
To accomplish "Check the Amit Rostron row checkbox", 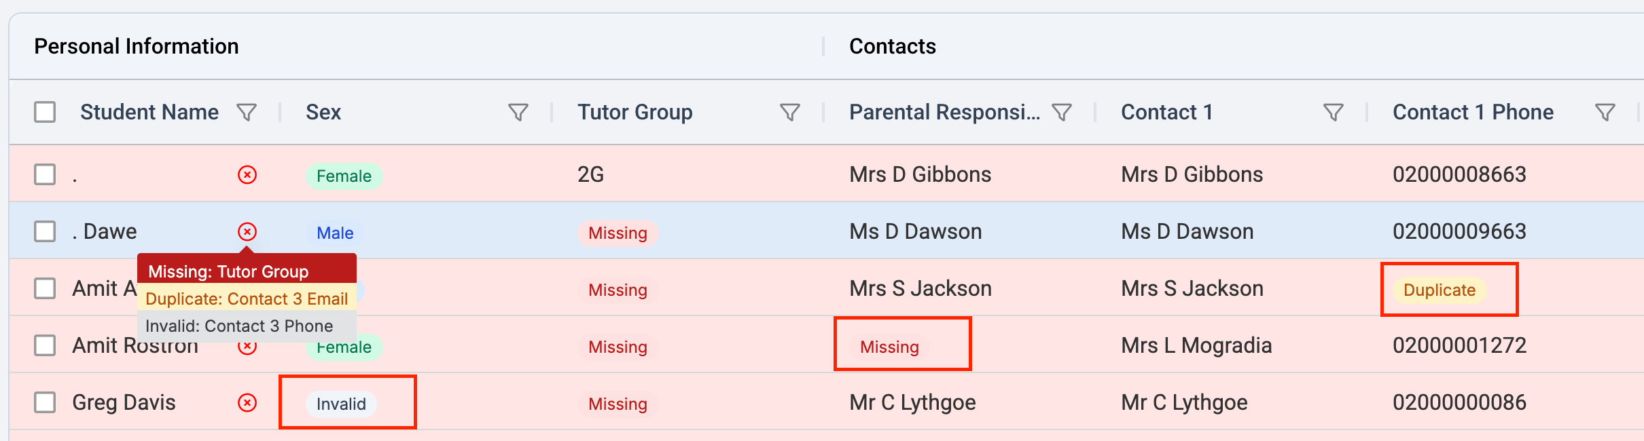I will pyautogui.click(x=45, y=345).
